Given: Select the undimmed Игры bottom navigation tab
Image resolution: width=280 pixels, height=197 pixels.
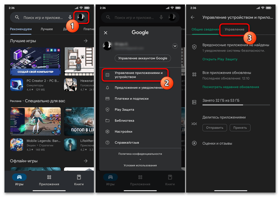Looking at the screenshot, I should coord(19,180).
